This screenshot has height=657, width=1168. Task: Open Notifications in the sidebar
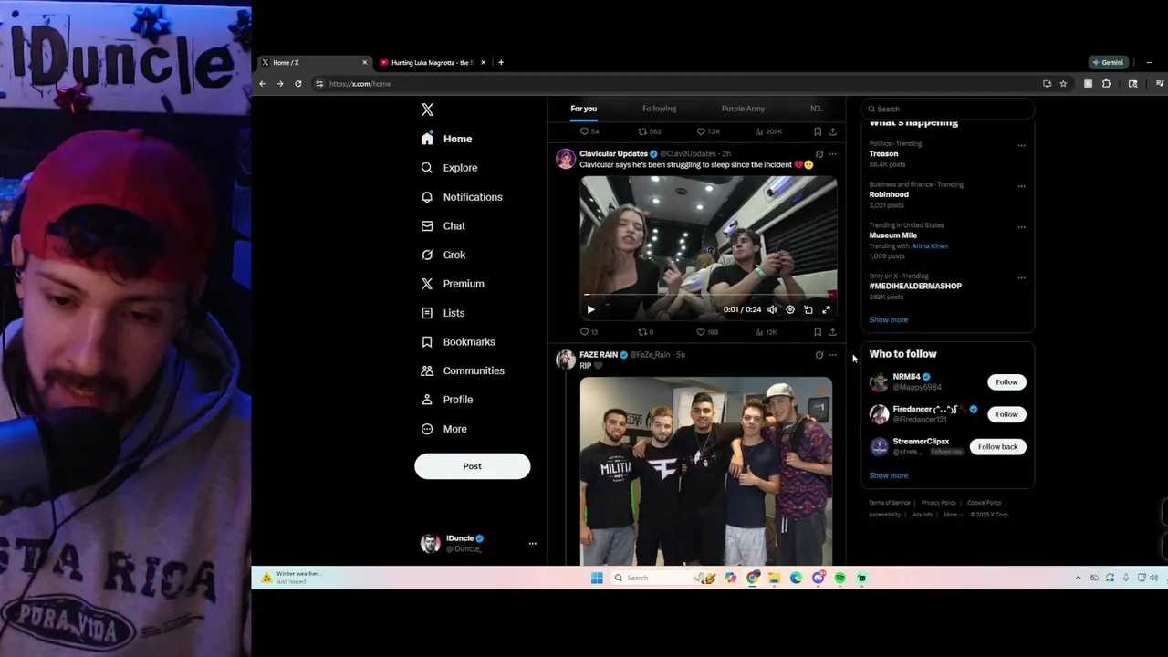point(461,197)
